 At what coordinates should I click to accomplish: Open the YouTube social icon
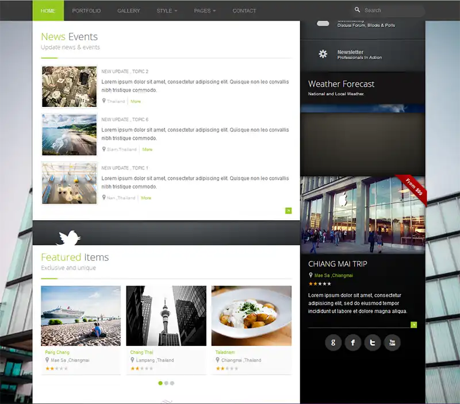(392, 343)
